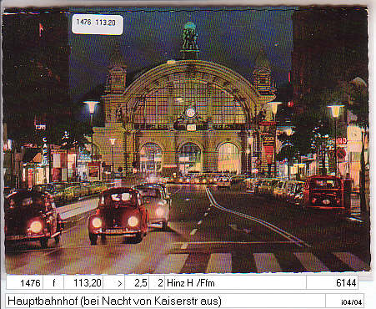The image size is (376, 309).
Task: Select the cell containing letter f
Action: pos(53,283)
